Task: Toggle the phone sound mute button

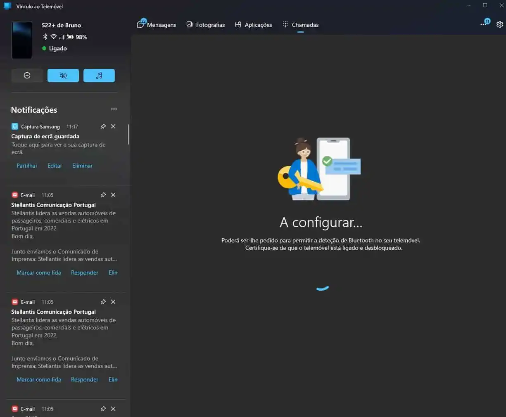Action: (x=63, y=76)
